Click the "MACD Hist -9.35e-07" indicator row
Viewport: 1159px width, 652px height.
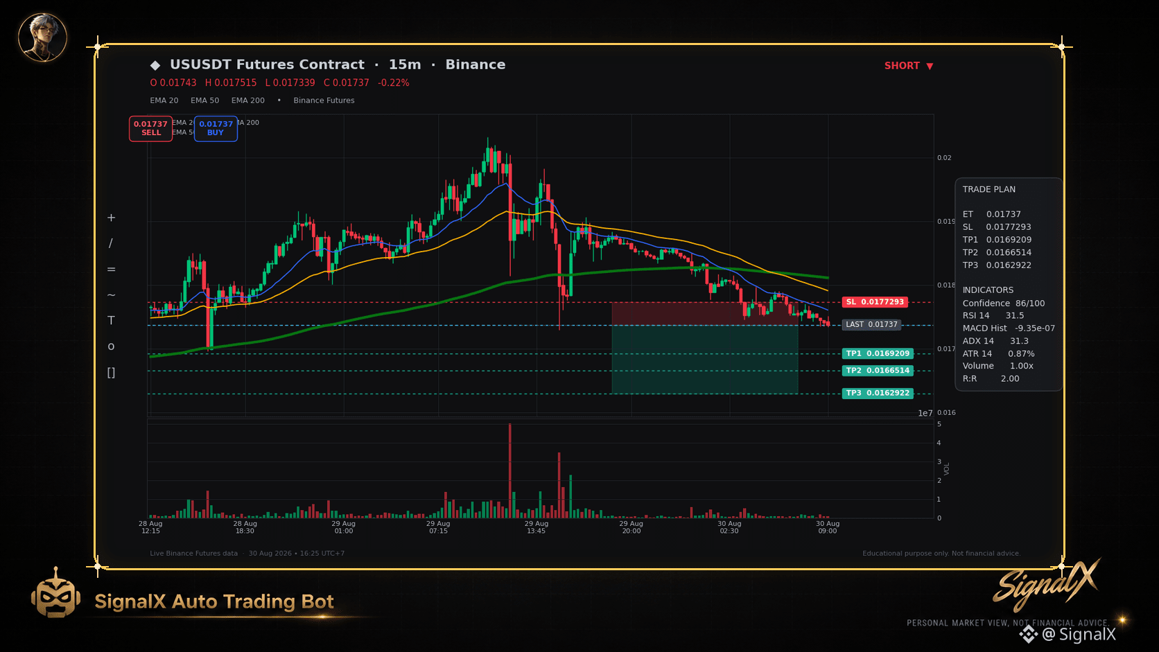tap(1009, 328)
